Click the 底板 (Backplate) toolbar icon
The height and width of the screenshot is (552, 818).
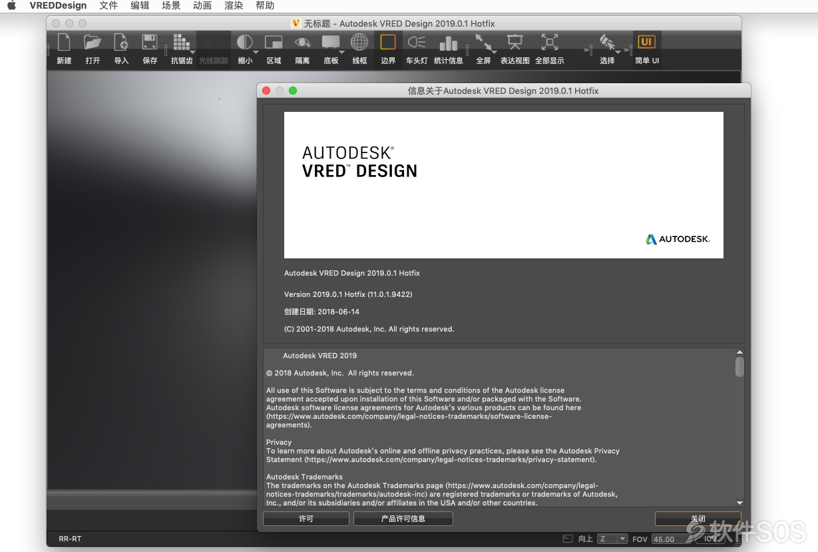point(331,43)
